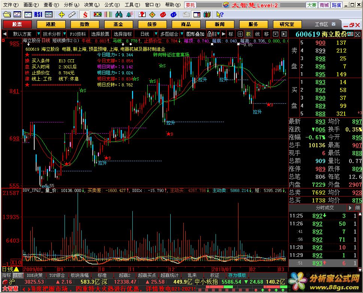Click the lock icon beside 图形叠加
The width and height of the screenshot is (363, 293).
coord(209,34)
